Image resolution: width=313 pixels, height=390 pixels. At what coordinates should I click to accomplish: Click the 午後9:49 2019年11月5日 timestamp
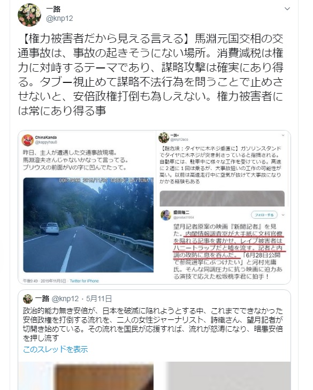pyautogui.click(x=44, y=281)
